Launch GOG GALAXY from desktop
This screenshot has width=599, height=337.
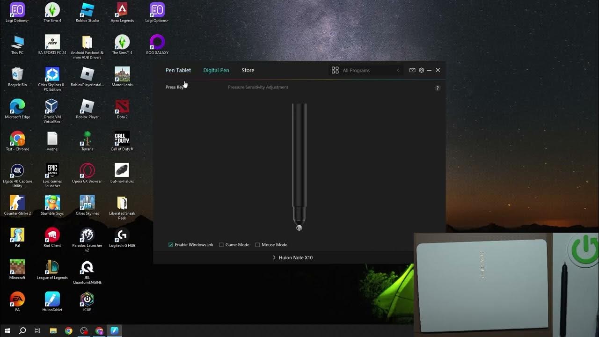[157, 45]
